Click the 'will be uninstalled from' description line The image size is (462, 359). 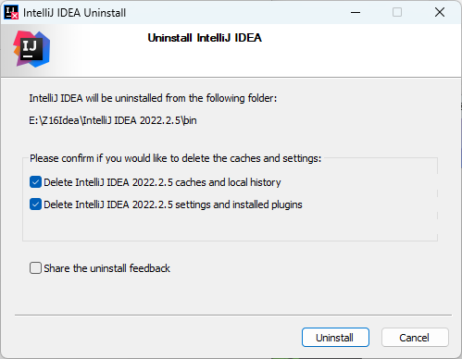[x=153, y=98]
